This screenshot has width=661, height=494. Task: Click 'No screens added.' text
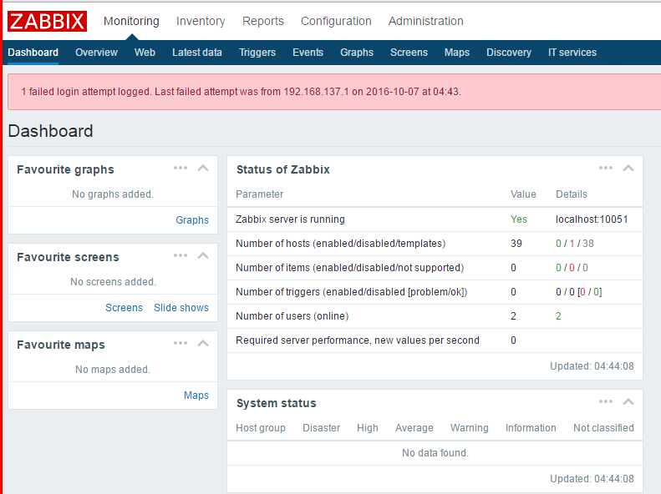pyautogui.click(x=113, y=282)
